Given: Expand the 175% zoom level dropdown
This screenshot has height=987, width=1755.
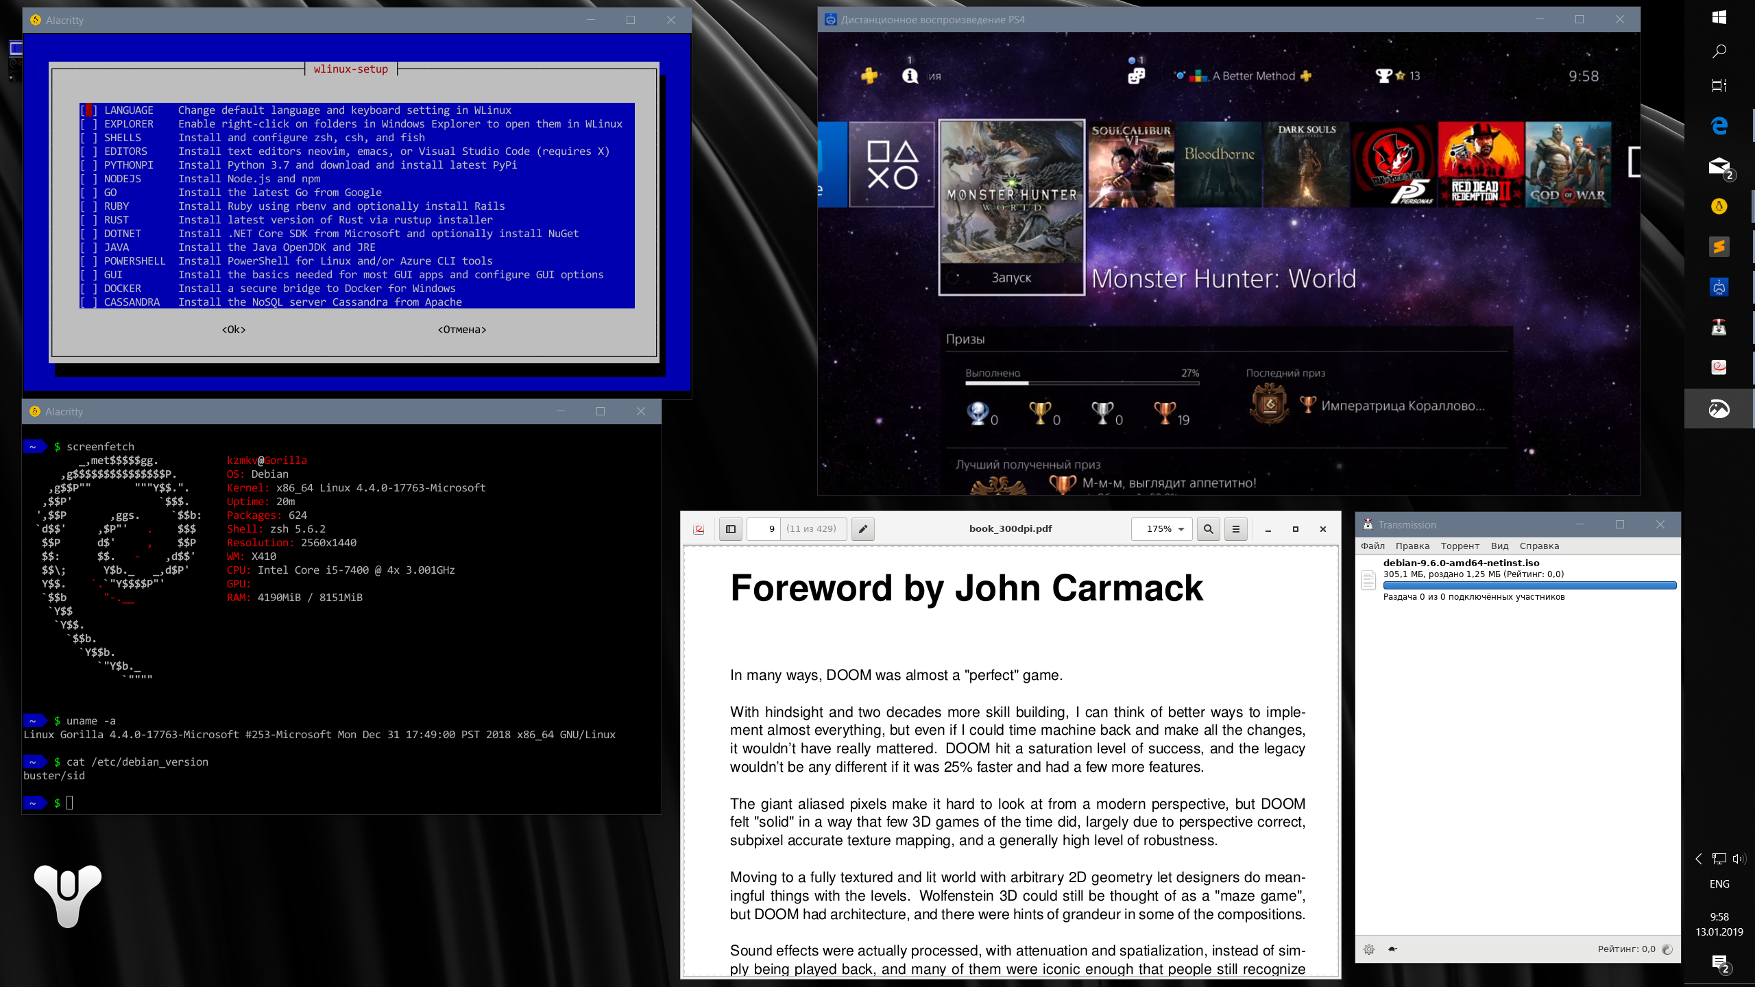Looking at the screenshot, I should coord(1163,529).
